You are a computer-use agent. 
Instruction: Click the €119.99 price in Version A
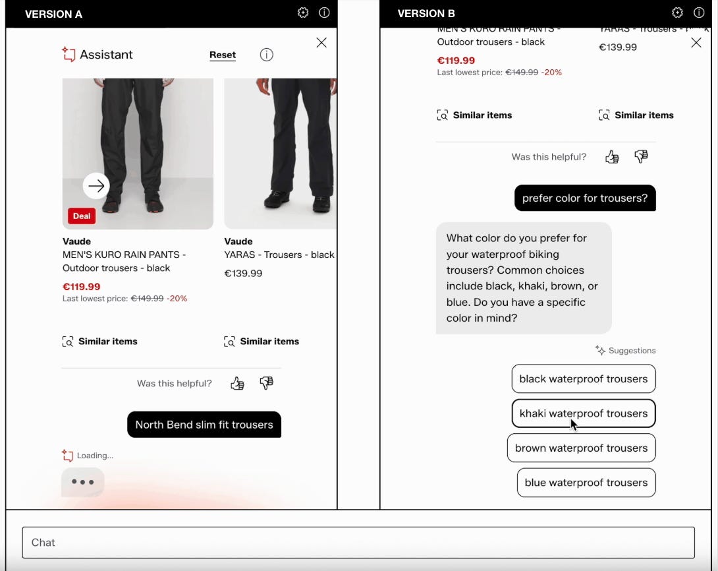click(x=82, y=287)
